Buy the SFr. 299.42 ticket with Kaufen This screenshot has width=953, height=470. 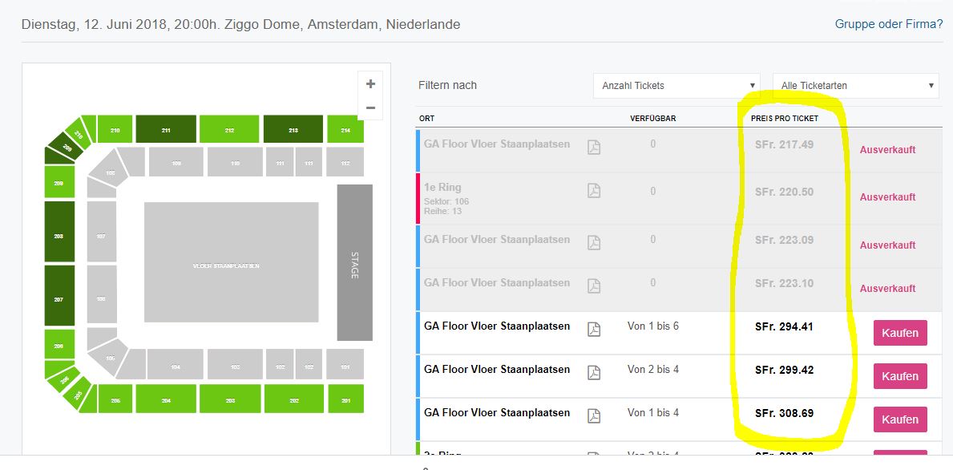point(900,375)
